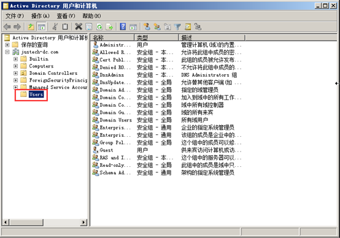Click the DnsAdmins group icon

[96, 75]
